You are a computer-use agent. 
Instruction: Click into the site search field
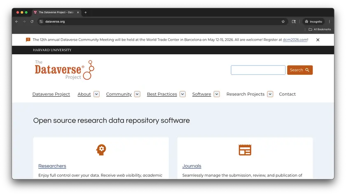pyautogui.click(x=258, y=70)
